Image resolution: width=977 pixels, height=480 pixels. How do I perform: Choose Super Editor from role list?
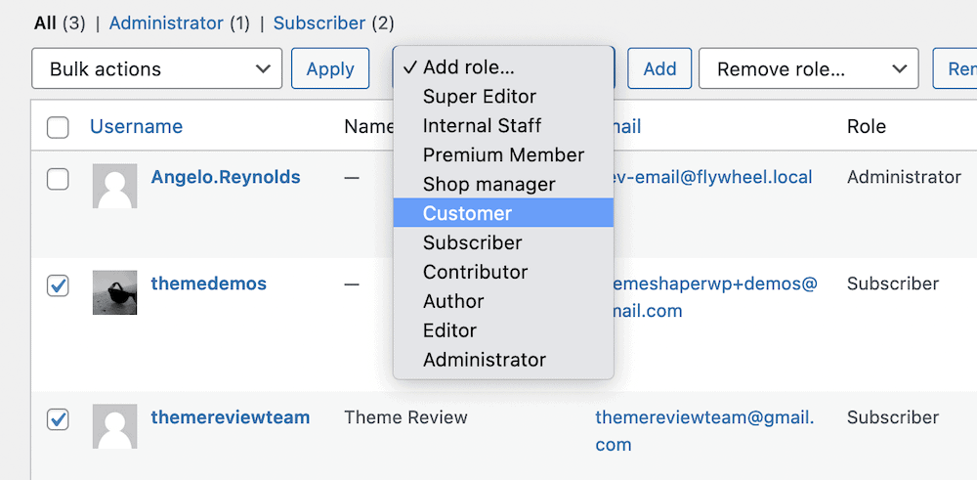[x=503, y=97]
